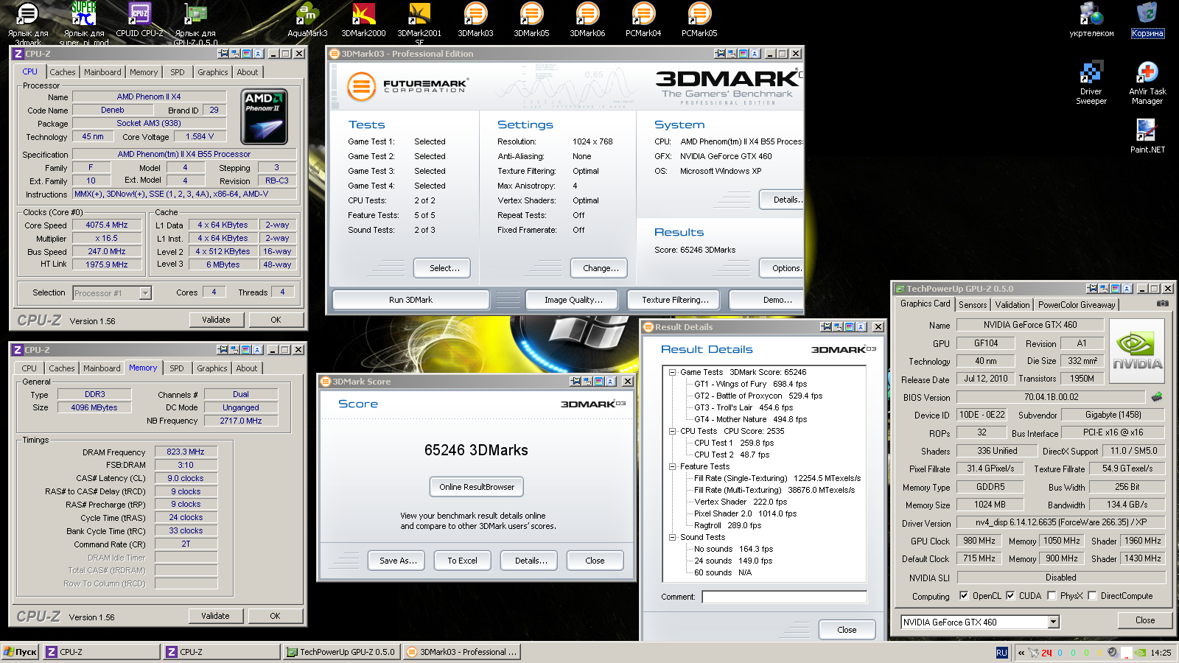Screen dimensions: 1179x663
Task: Click Change button under Settings in 3DMark03
Action: [601, 268]
